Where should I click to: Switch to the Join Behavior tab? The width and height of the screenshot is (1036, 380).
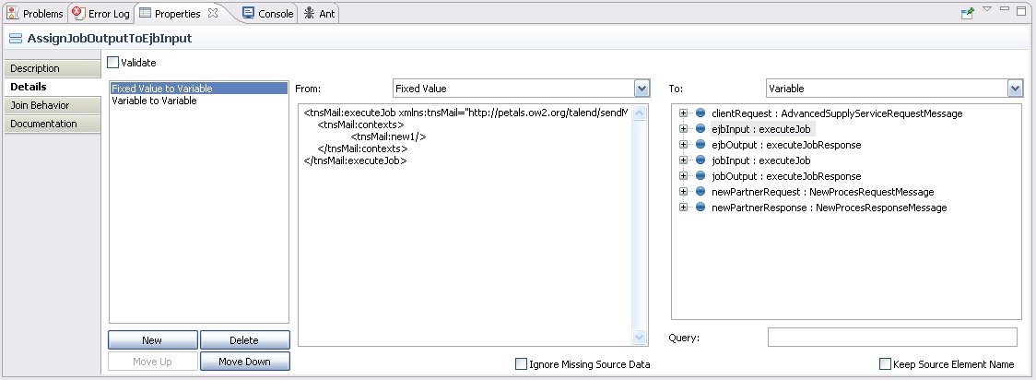40,105
